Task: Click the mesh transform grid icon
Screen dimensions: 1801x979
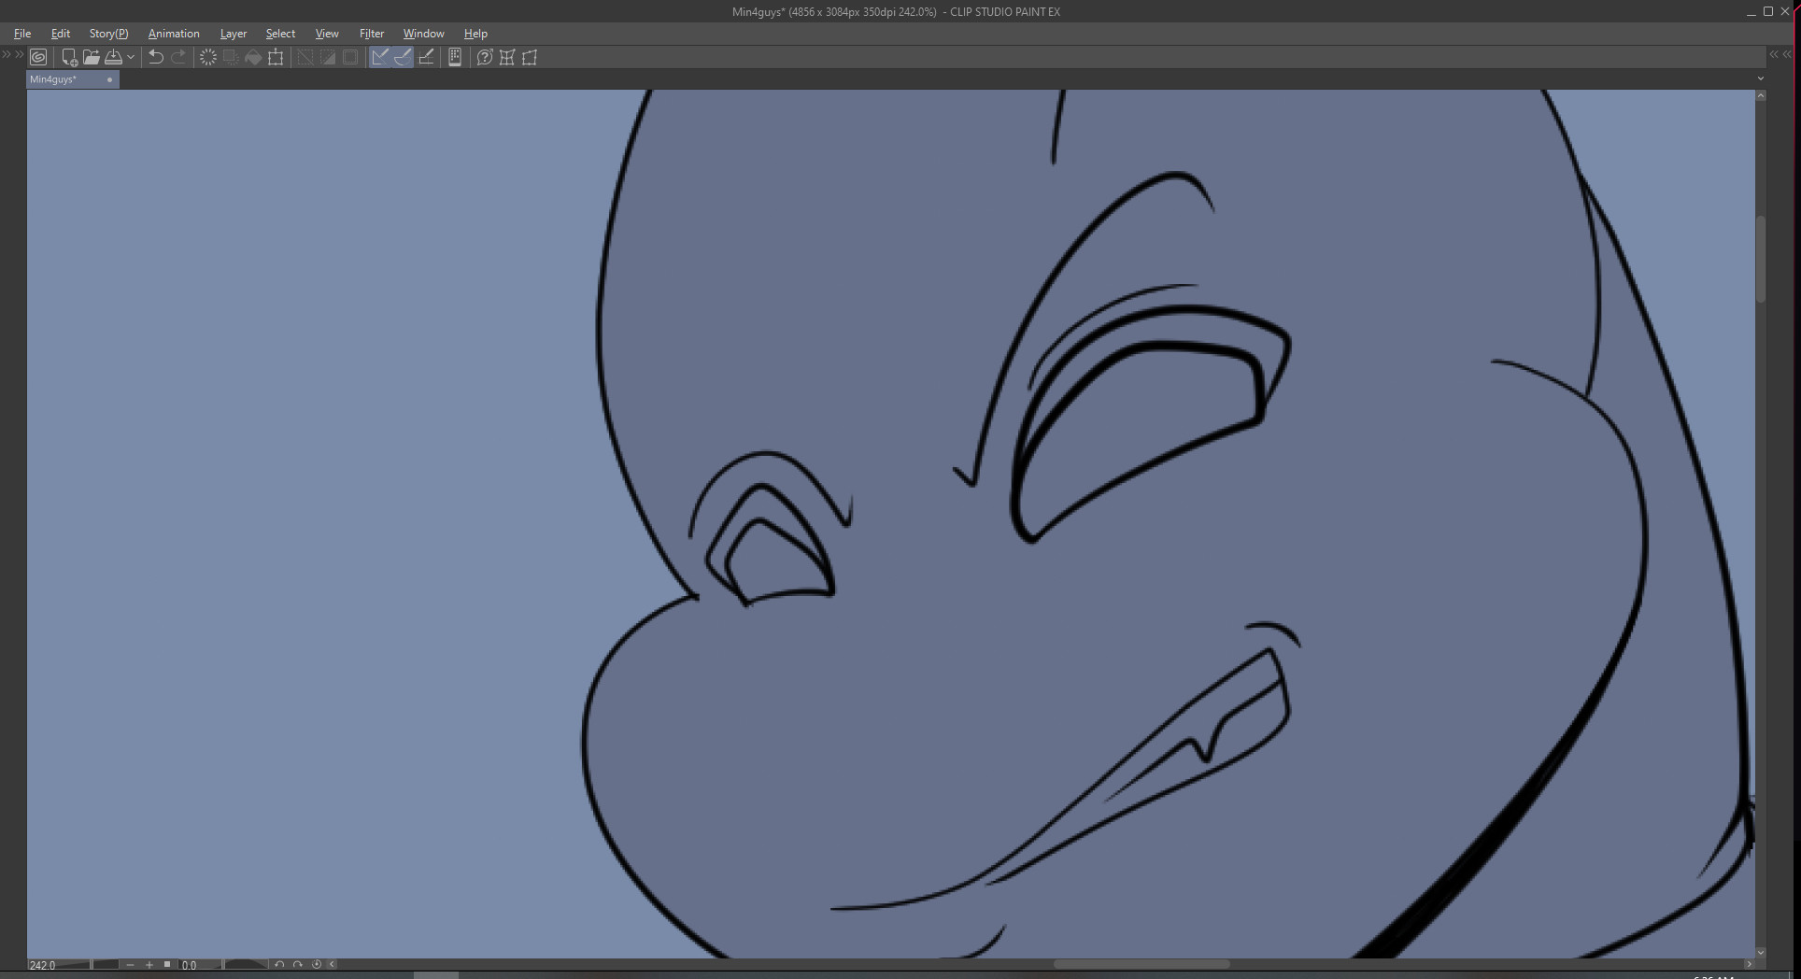Action: 507,57
